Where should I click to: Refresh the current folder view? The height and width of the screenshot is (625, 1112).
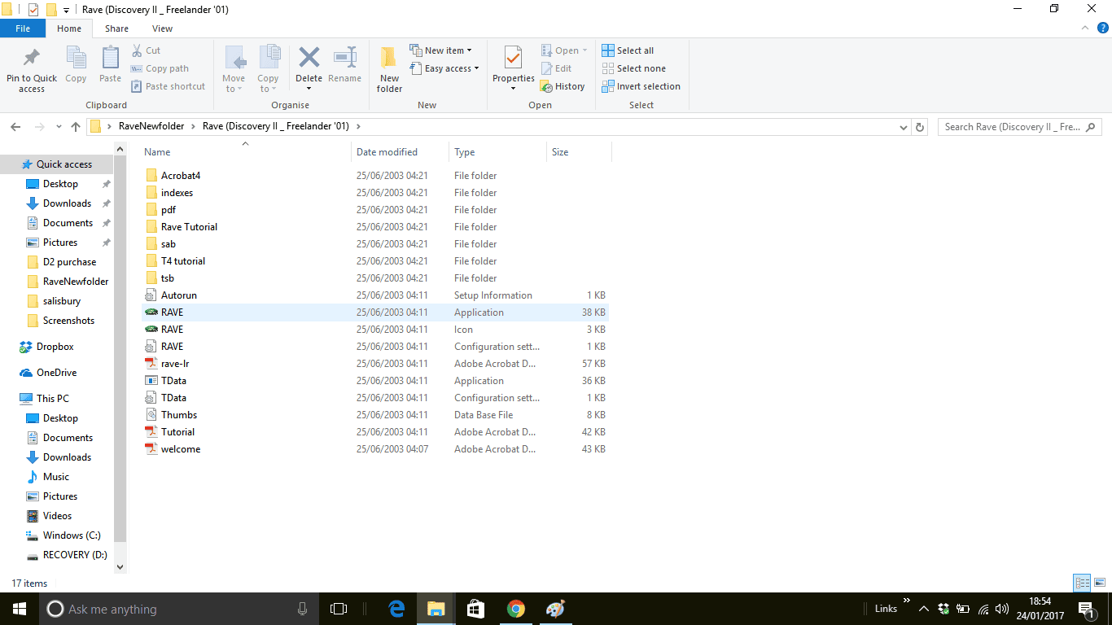[920, 127]
